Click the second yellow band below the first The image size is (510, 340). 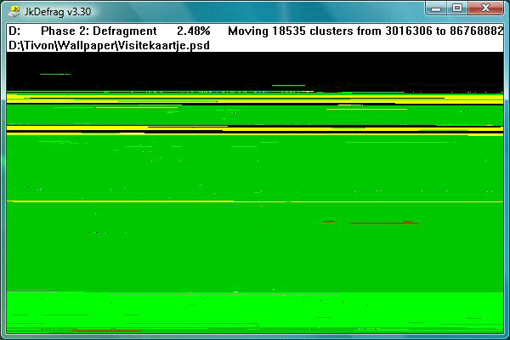pos(255,130)
